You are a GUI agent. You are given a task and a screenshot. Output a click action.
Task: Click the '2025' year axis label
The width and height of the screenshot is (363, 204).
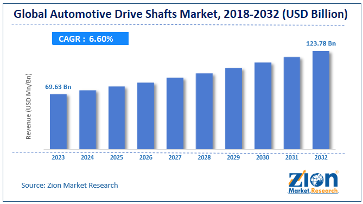[117, 157]
